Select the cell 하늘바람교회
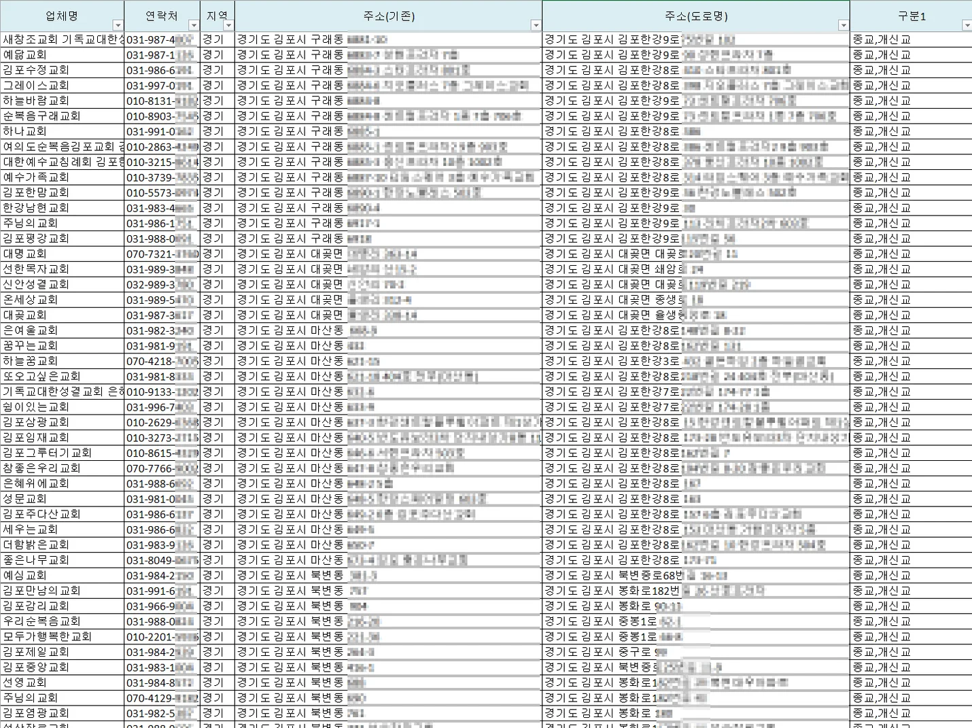This screenshot has height=728, width=972. [63, 101]
